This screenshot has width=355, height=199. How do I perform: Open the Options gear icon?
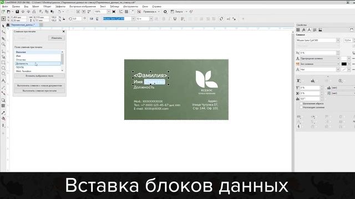(x=165, y=12)
